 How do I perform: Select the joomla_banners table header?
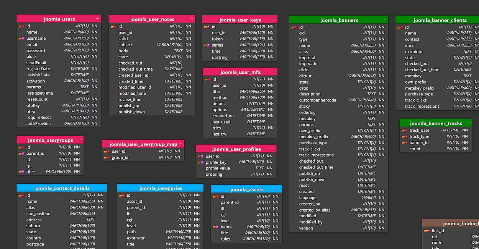pyautogui.click(x=339, y=20)
